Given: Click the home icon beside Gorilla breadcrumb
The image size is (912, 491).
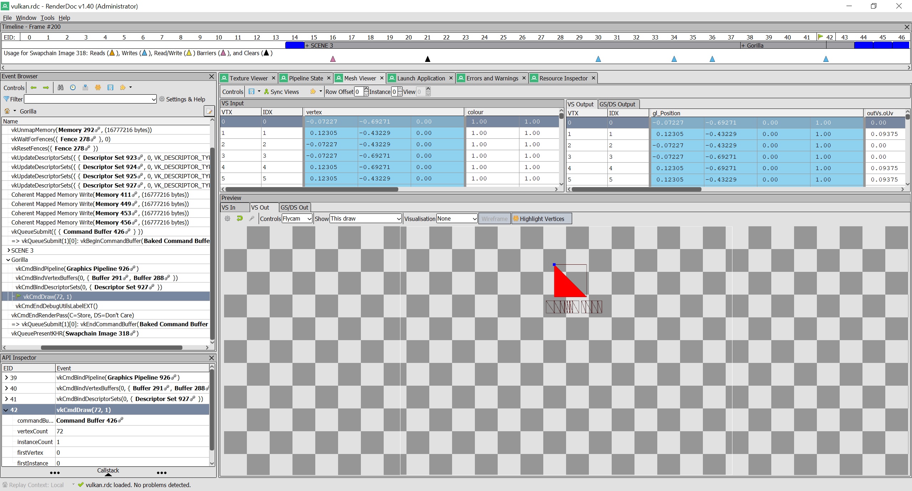Looking at the screenshot, I should point(7,111).
